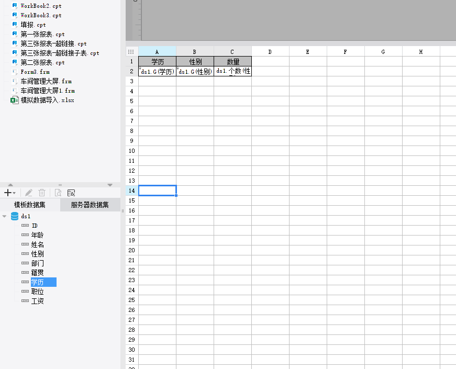Click the cpt icon of 填报.cpt

tap(15, 25)
